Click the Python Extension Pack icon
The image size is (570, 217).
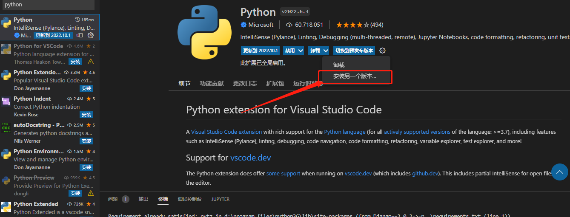pos(6,75)
